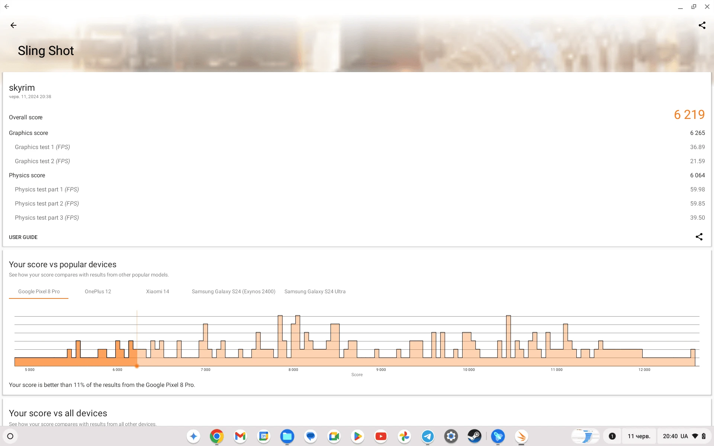Click the Physics score value 6 064
This screenshot has height=446, width=714.
(x=697, y=175)
